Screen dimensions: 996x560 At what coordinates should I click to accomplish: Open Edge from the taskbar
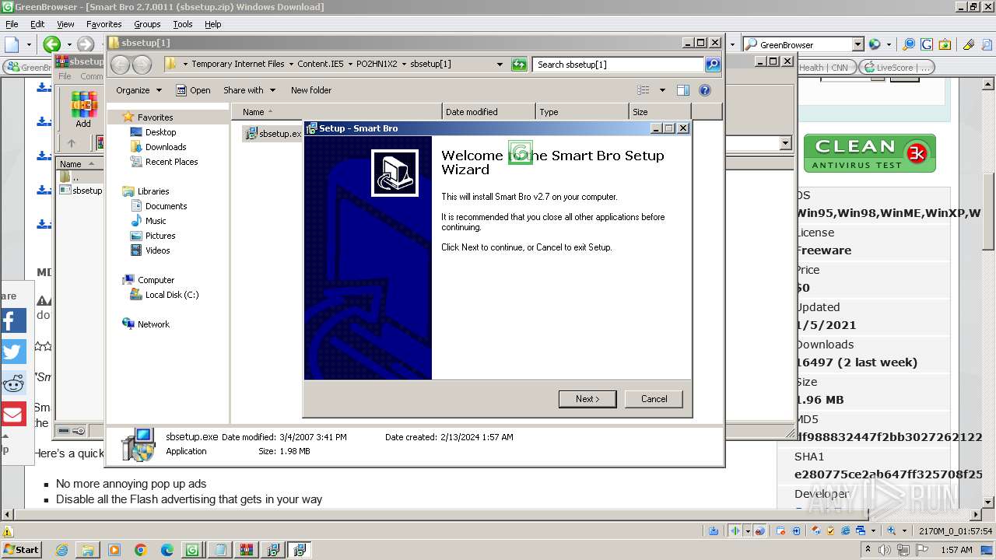click(x=167, y=550)
